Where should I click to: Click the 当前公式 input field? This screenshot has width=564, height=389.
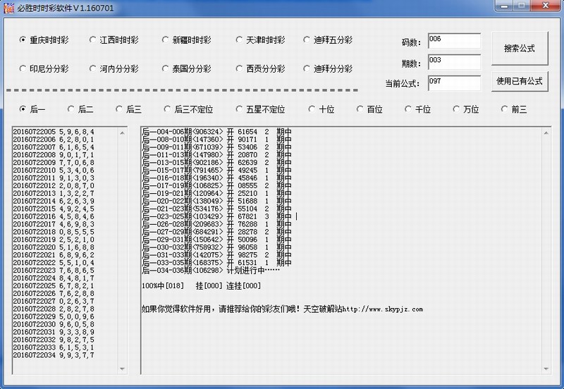click(453, 82)
